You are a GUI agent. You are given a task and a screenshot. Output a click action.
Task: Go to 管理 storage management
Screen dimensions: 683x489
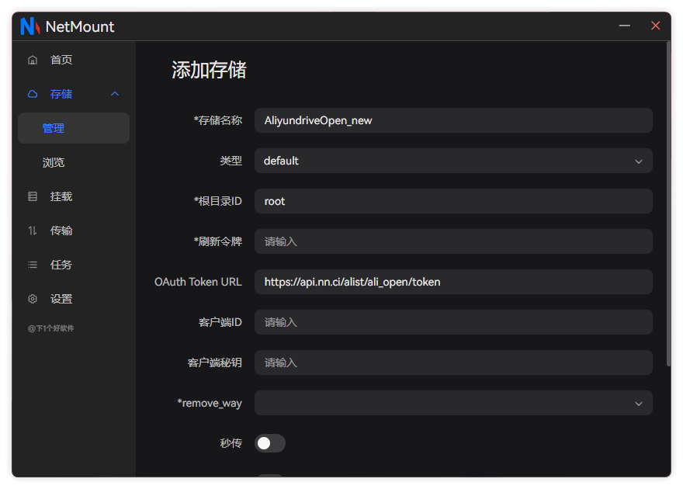tap(74, 128)
